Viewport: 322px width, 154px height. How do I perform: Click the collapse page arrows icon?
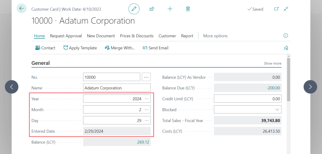click(x=286, y=9)
